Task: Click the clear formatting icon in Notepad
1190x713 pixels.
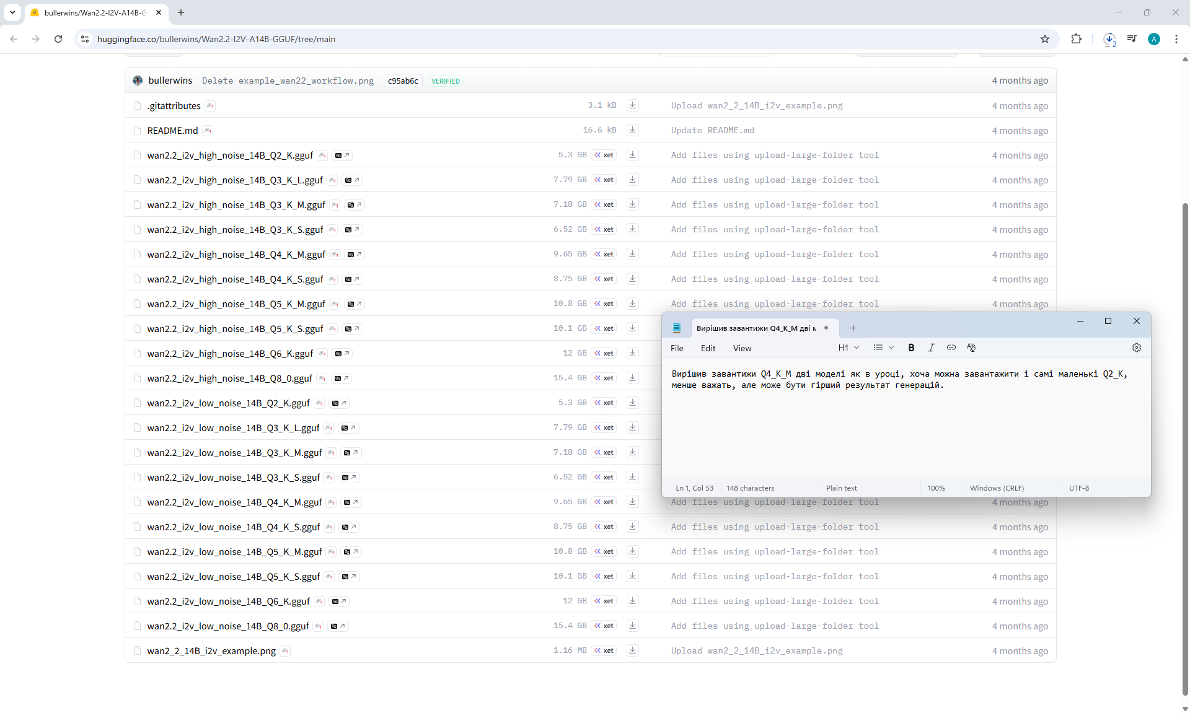Action: (x=971, y=348)
